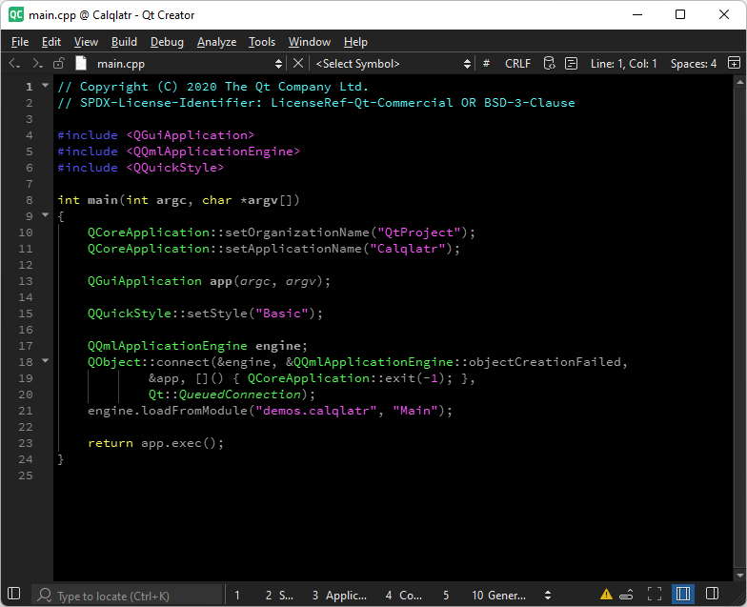The image size is (747, 607).
Task: Go forward in navigation history
Action: pos(36,63)
